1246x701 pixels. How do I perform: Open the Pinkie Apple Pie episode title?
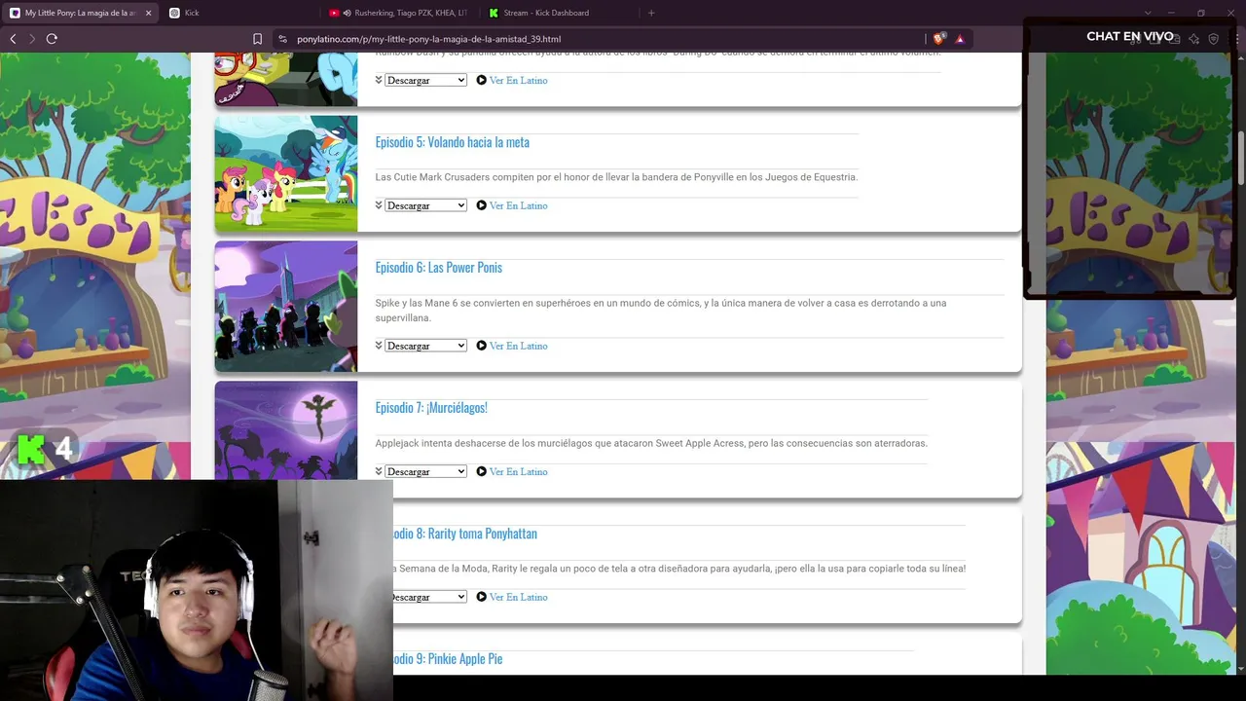pos(448,659)
